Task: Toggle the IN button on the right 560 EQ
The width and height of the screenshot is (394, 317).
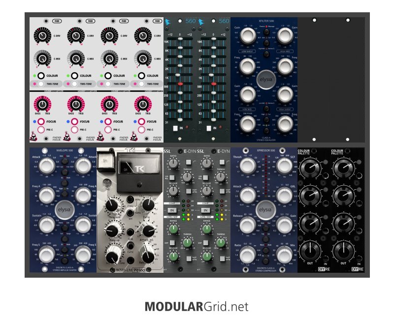Action: tap(209, 128)
